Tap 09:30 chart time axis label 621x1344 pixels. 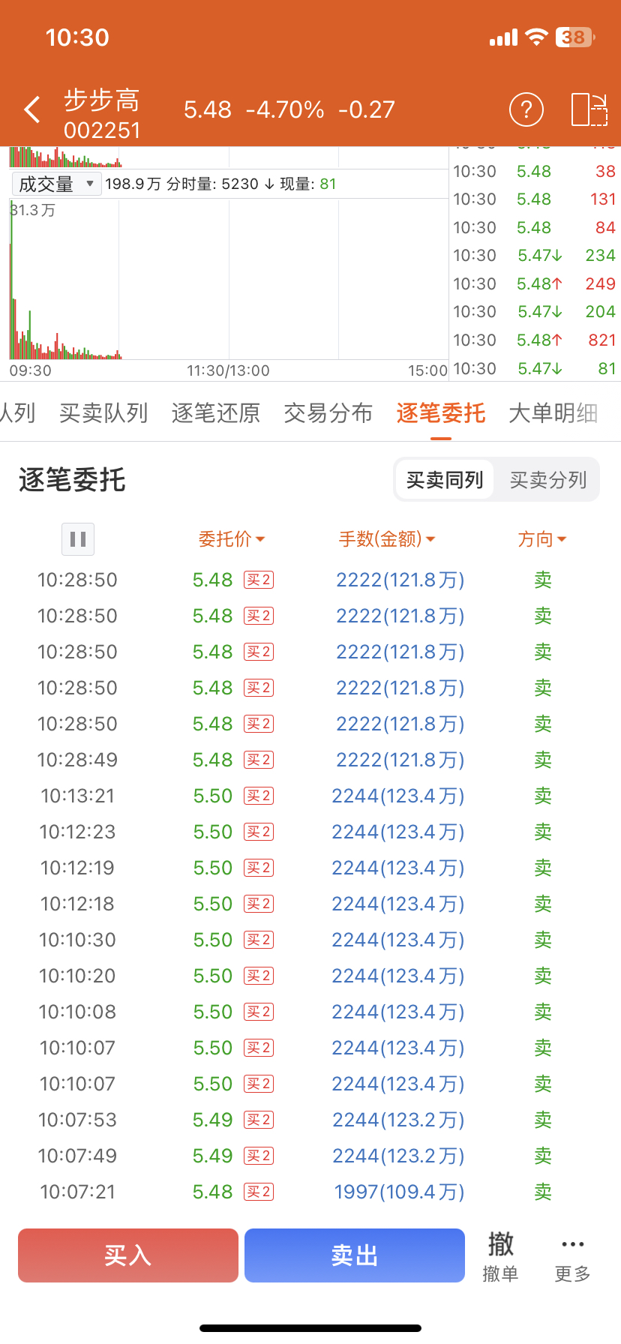[x=31, y=370]
